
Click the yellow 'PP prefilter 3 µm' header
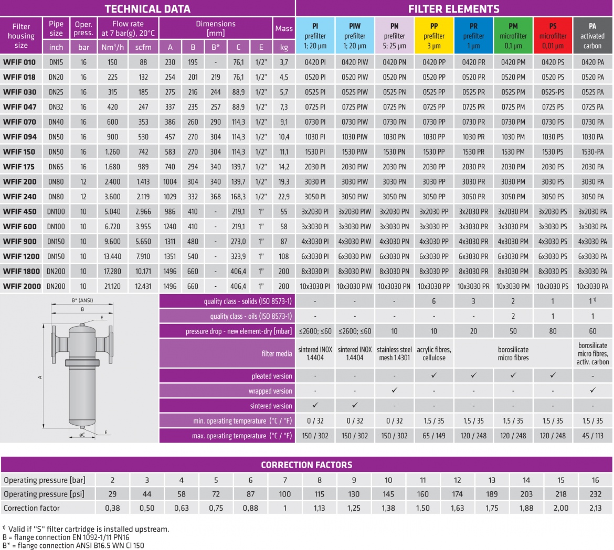(434, 36)
